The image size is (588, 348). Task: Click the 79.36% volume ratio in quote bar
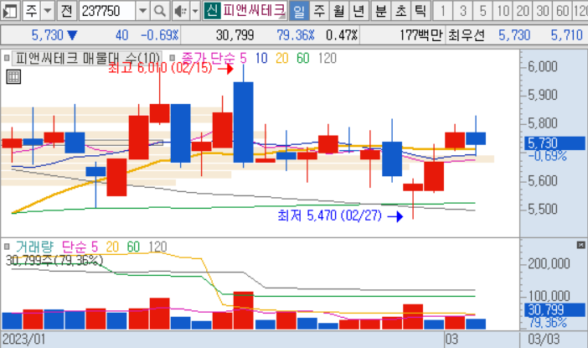pyautogui.click(x=296, y=35)
